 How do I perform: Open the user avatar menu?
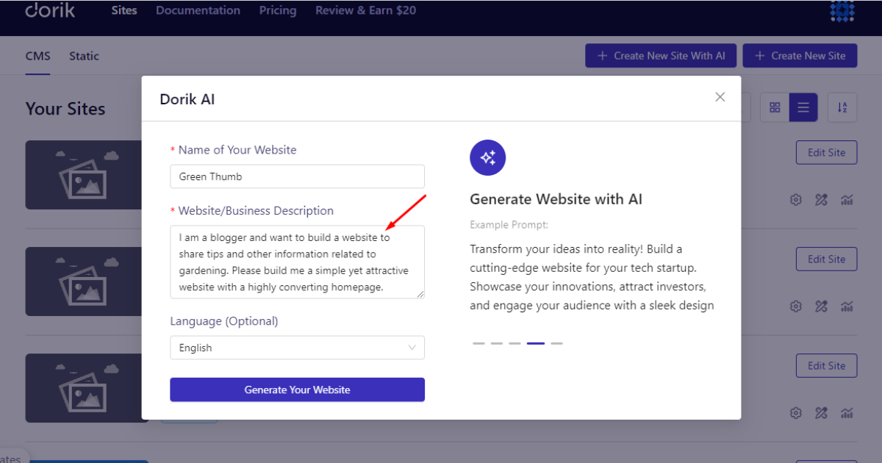842,10
